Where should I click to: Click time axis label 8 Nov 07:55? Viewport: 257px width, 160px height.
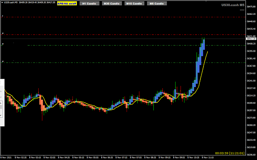click(x=136, y=158)
